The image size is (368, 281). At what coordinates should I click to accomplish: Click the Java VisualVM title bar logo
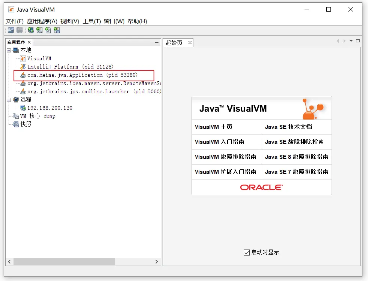(x=11, y=10)
